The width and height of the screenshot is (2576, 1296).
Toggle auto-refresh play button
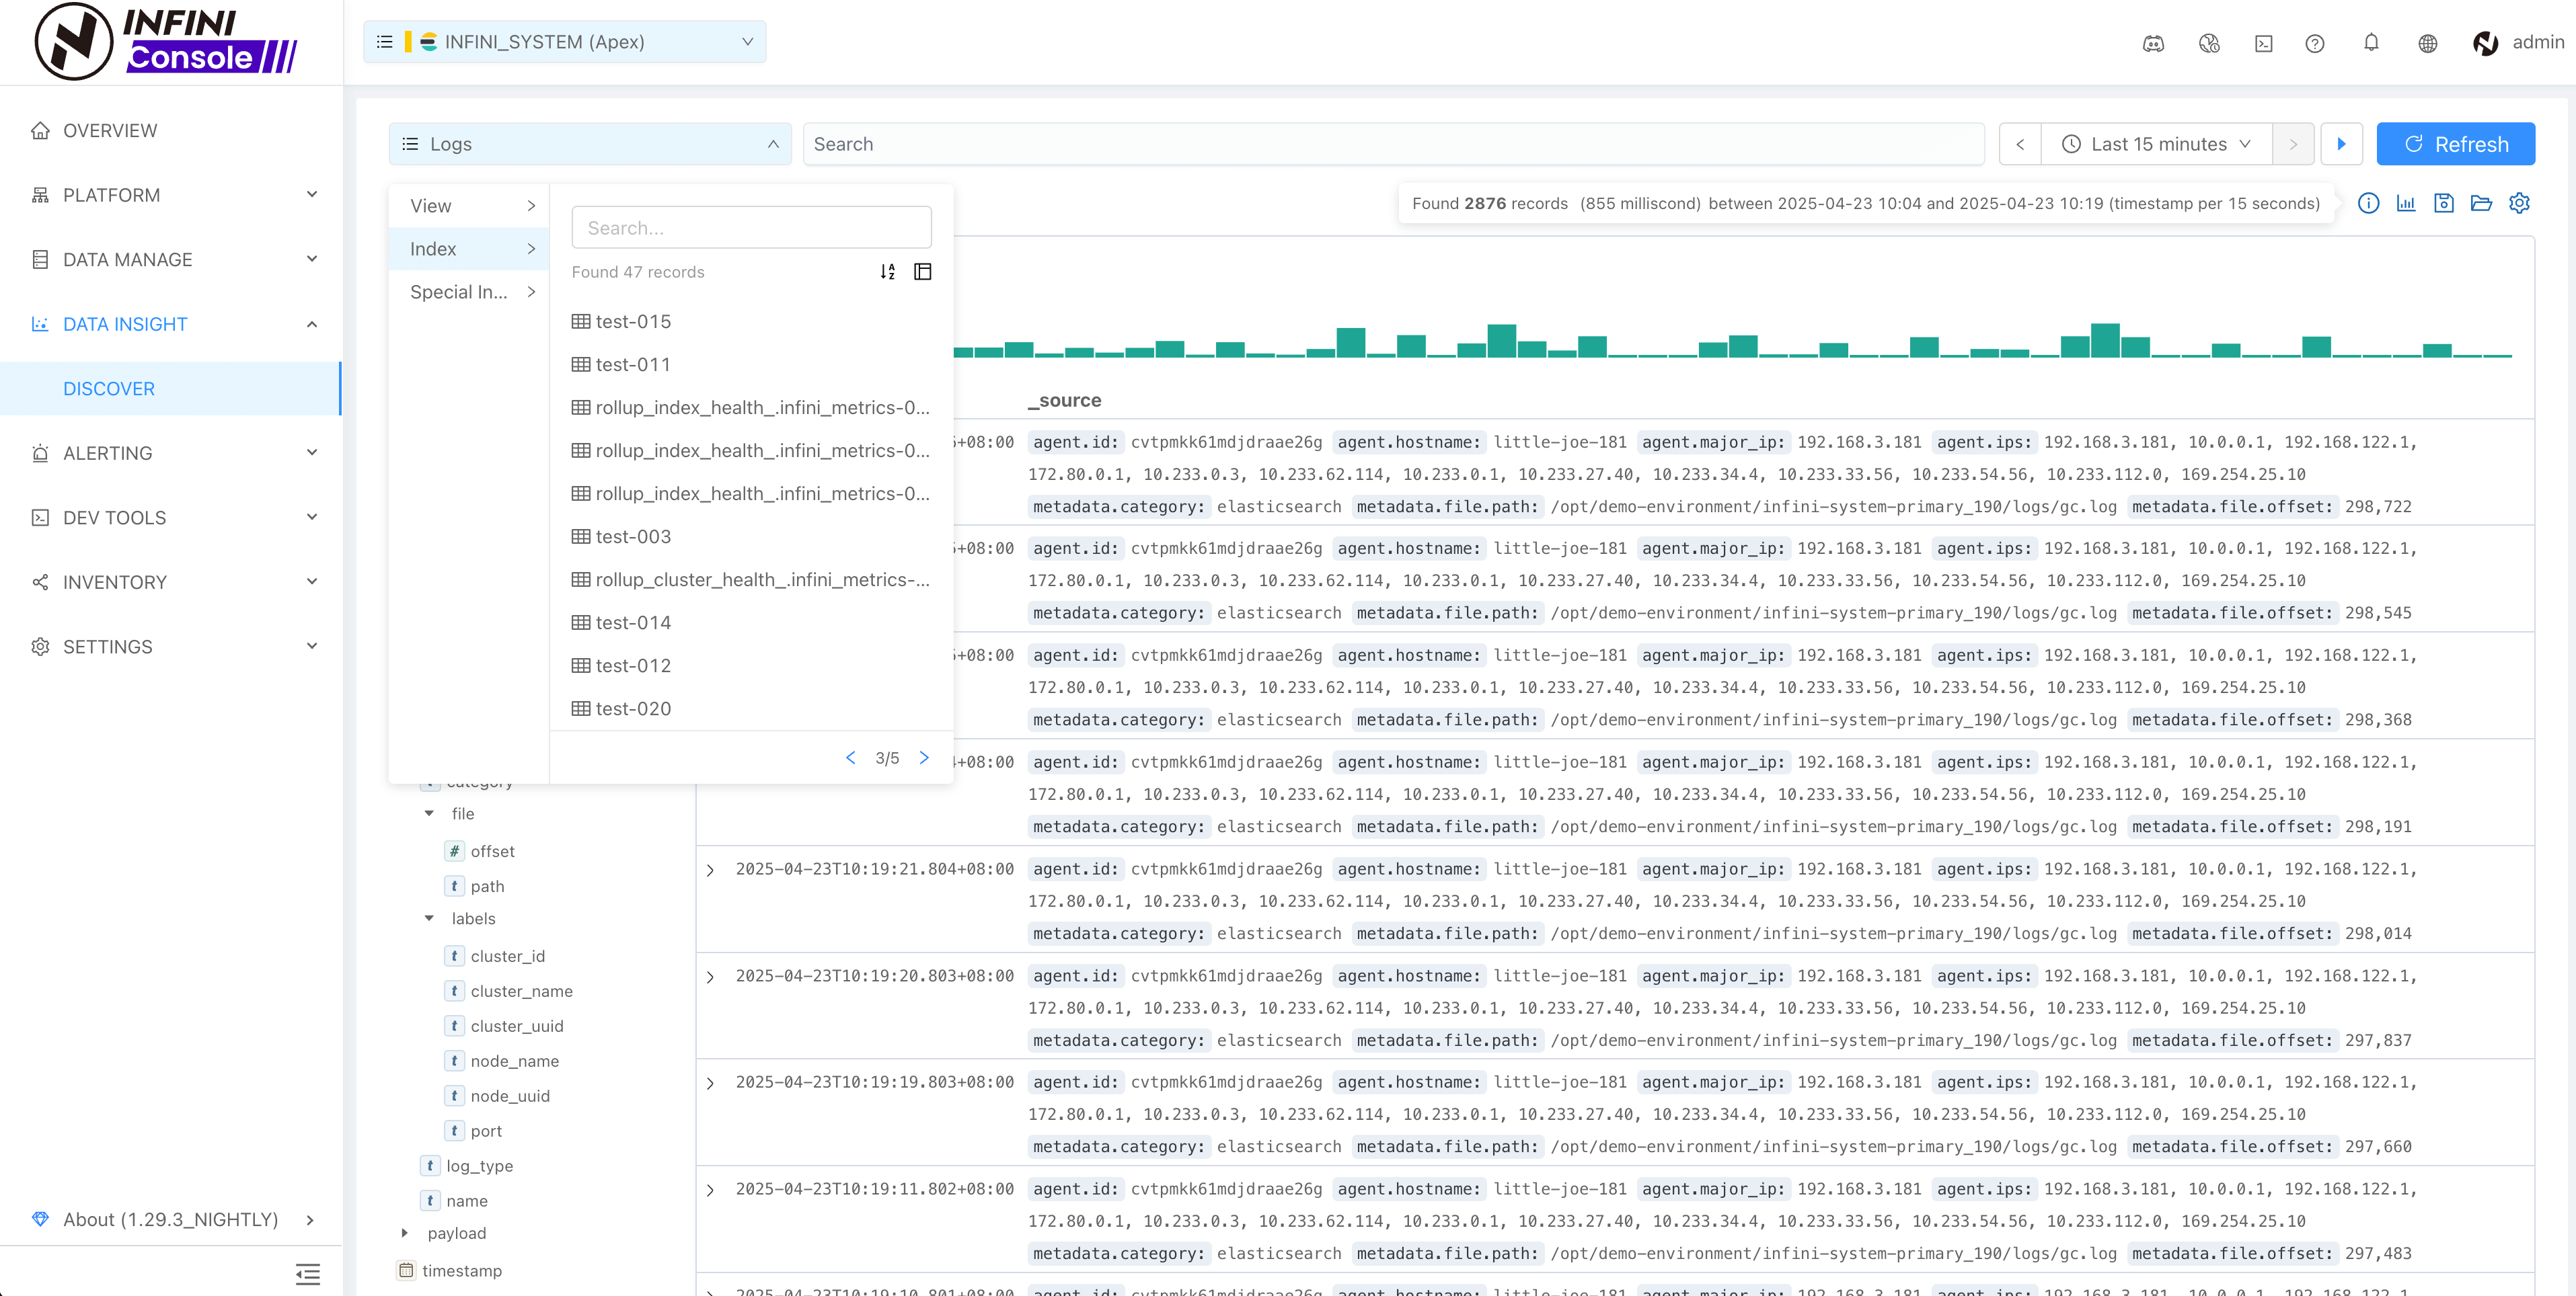pyautogui.click(x=2341, y=144)
